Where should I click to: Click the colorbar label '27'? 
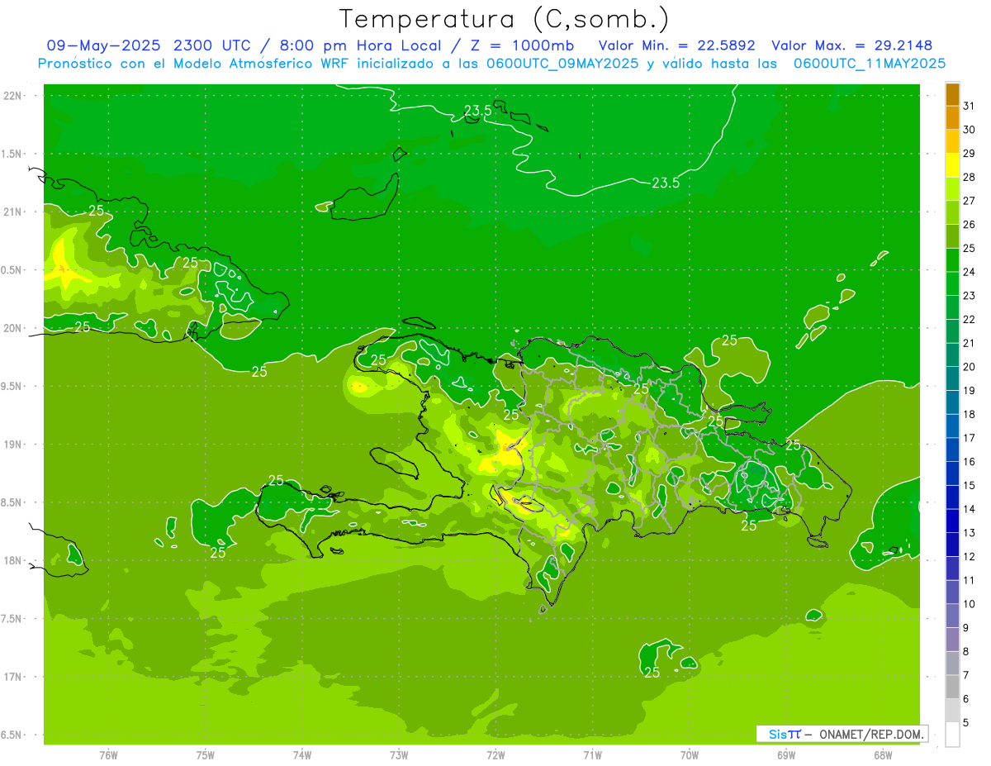click(x=970, y=201)
